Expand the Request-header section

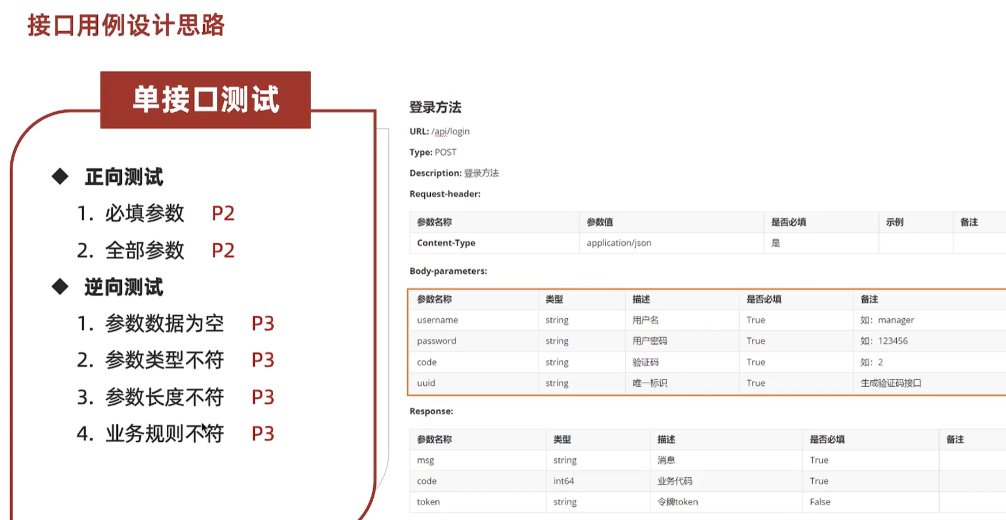tap(444, 194)
